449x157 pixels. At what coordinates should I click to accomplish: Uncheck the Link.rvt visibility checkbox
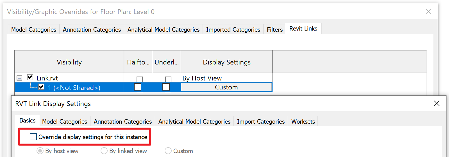pos(30,77)
